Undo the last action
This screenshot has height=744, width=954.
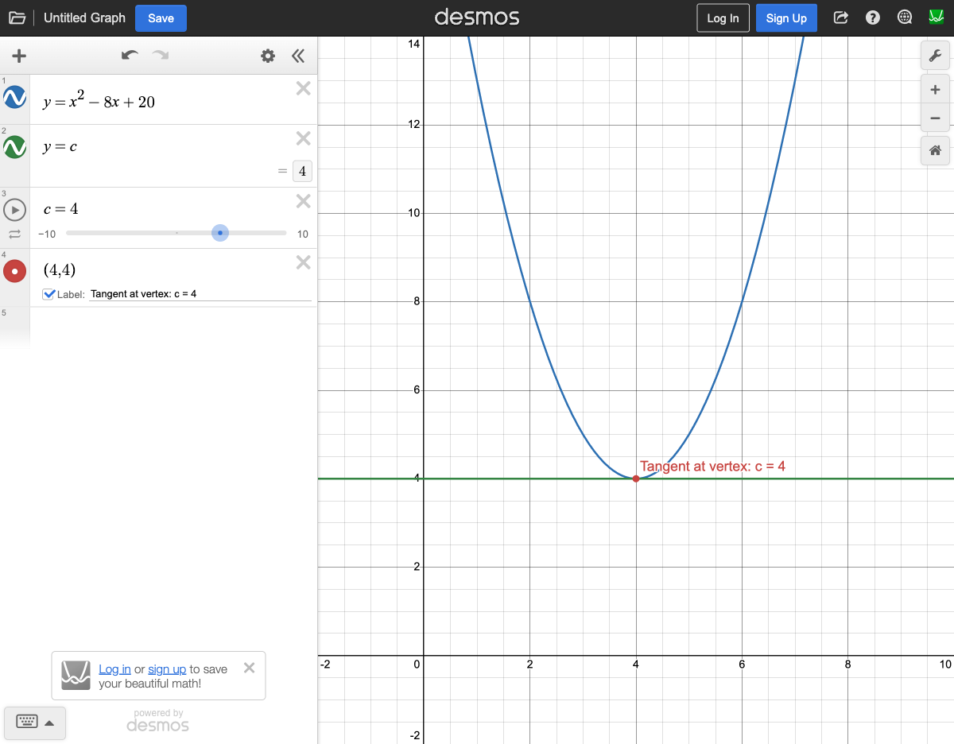130,56
